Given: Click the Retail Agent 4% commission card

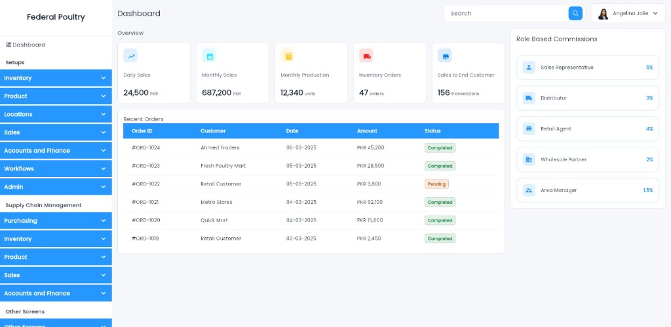Looking at the screenshot, I should (588, 129).
